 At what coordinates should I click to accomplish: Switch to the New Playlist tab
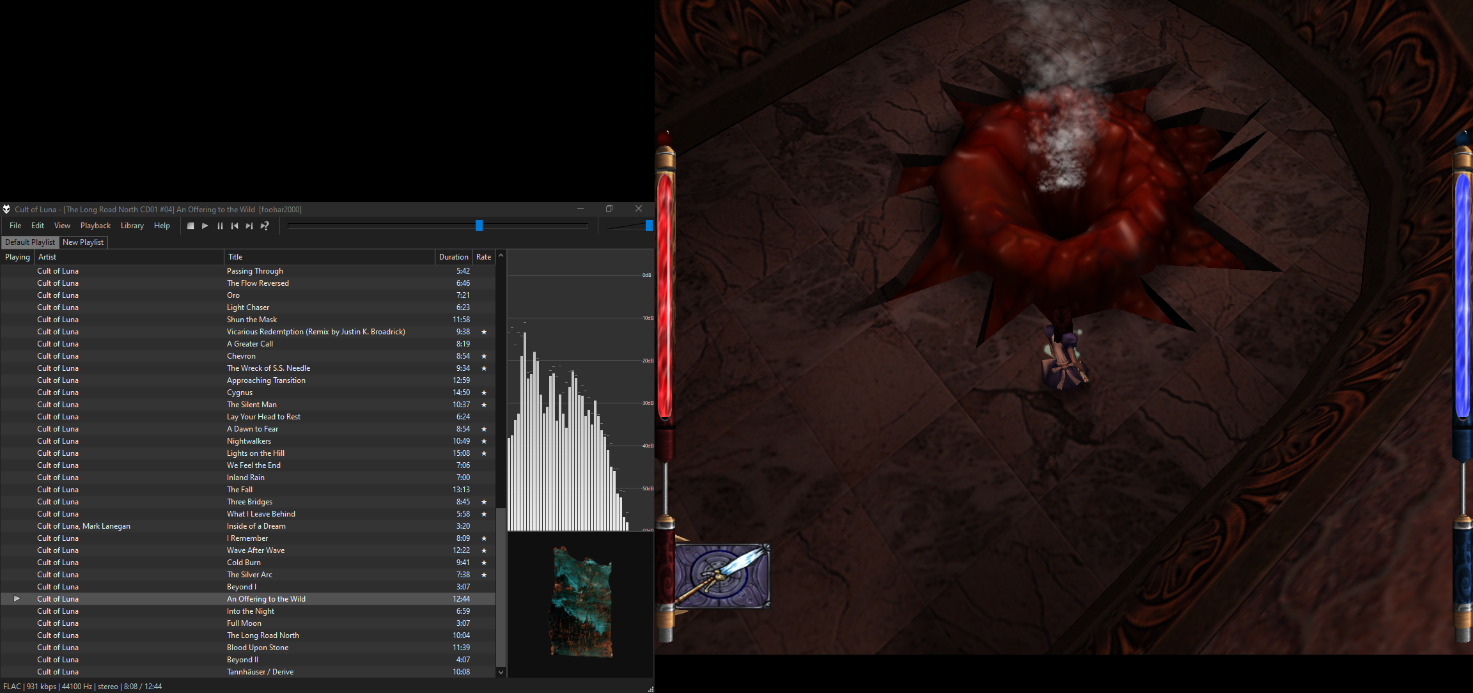(x=83, y=242)
